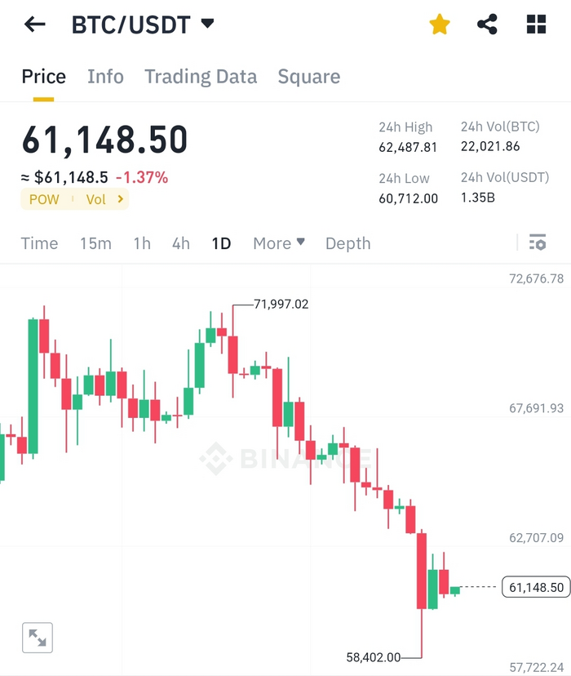The height and width of the screenshot is (676, 571).
Task: Tap the POW tag label
Action: tap(44, 199)
